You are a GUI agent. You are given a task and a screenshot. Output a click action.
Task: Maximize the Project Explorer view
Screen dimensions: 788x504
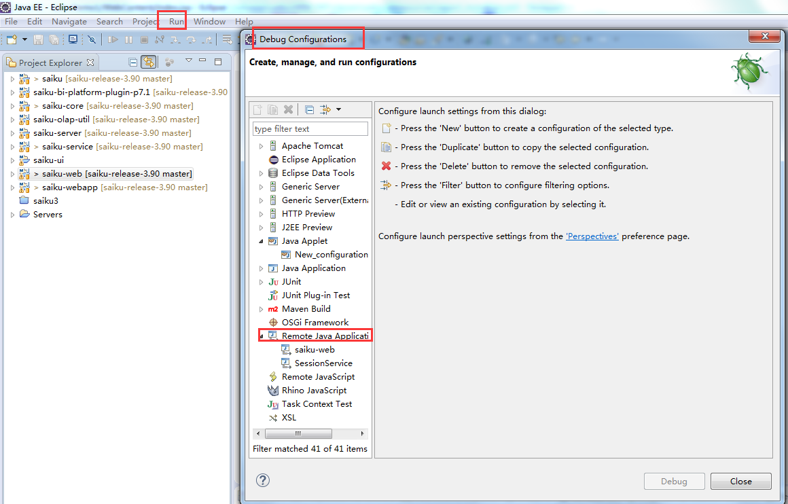[x=218, y=61]
